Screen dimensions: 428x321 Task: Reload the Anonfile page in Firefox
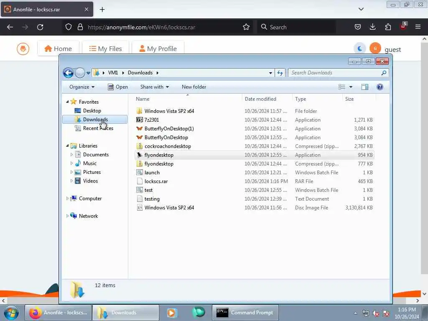coord(40,27)
